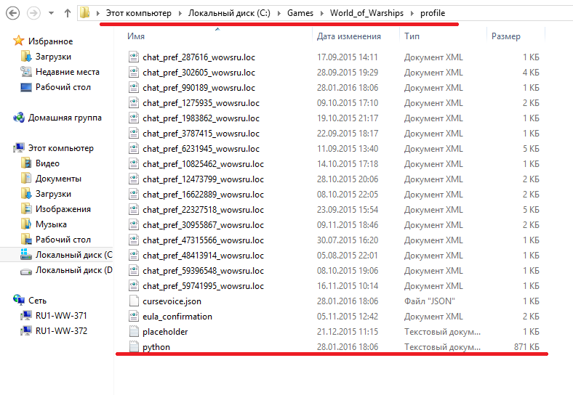Viewport: 573px width, 395px height.
Task: Jump to World_of_Warships breadcrumb
Action: point(366,13)
